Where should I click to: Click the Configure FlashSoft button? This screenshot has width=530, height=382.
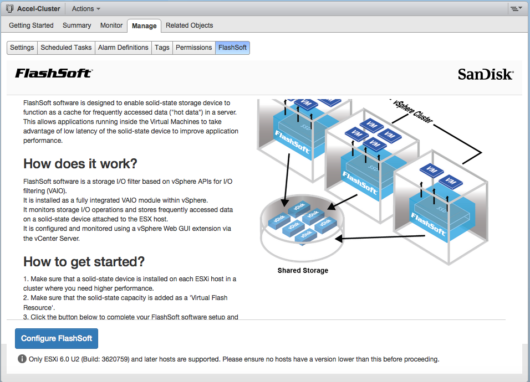click(x=57, y=338)
